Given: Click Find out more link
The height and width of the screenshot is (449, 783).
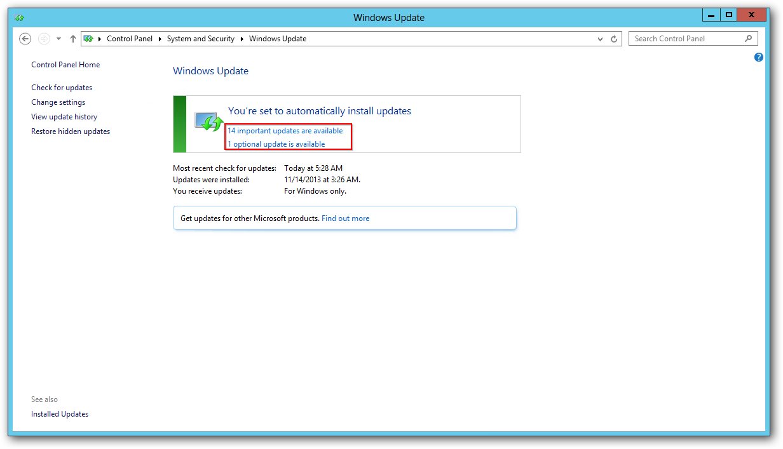Looking at the screenshot, I should [345, 218].
